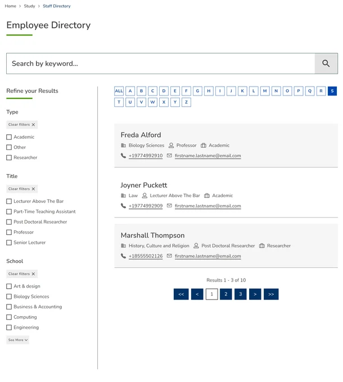Open results page 3

pyautogui.click(x=240, y=294)
